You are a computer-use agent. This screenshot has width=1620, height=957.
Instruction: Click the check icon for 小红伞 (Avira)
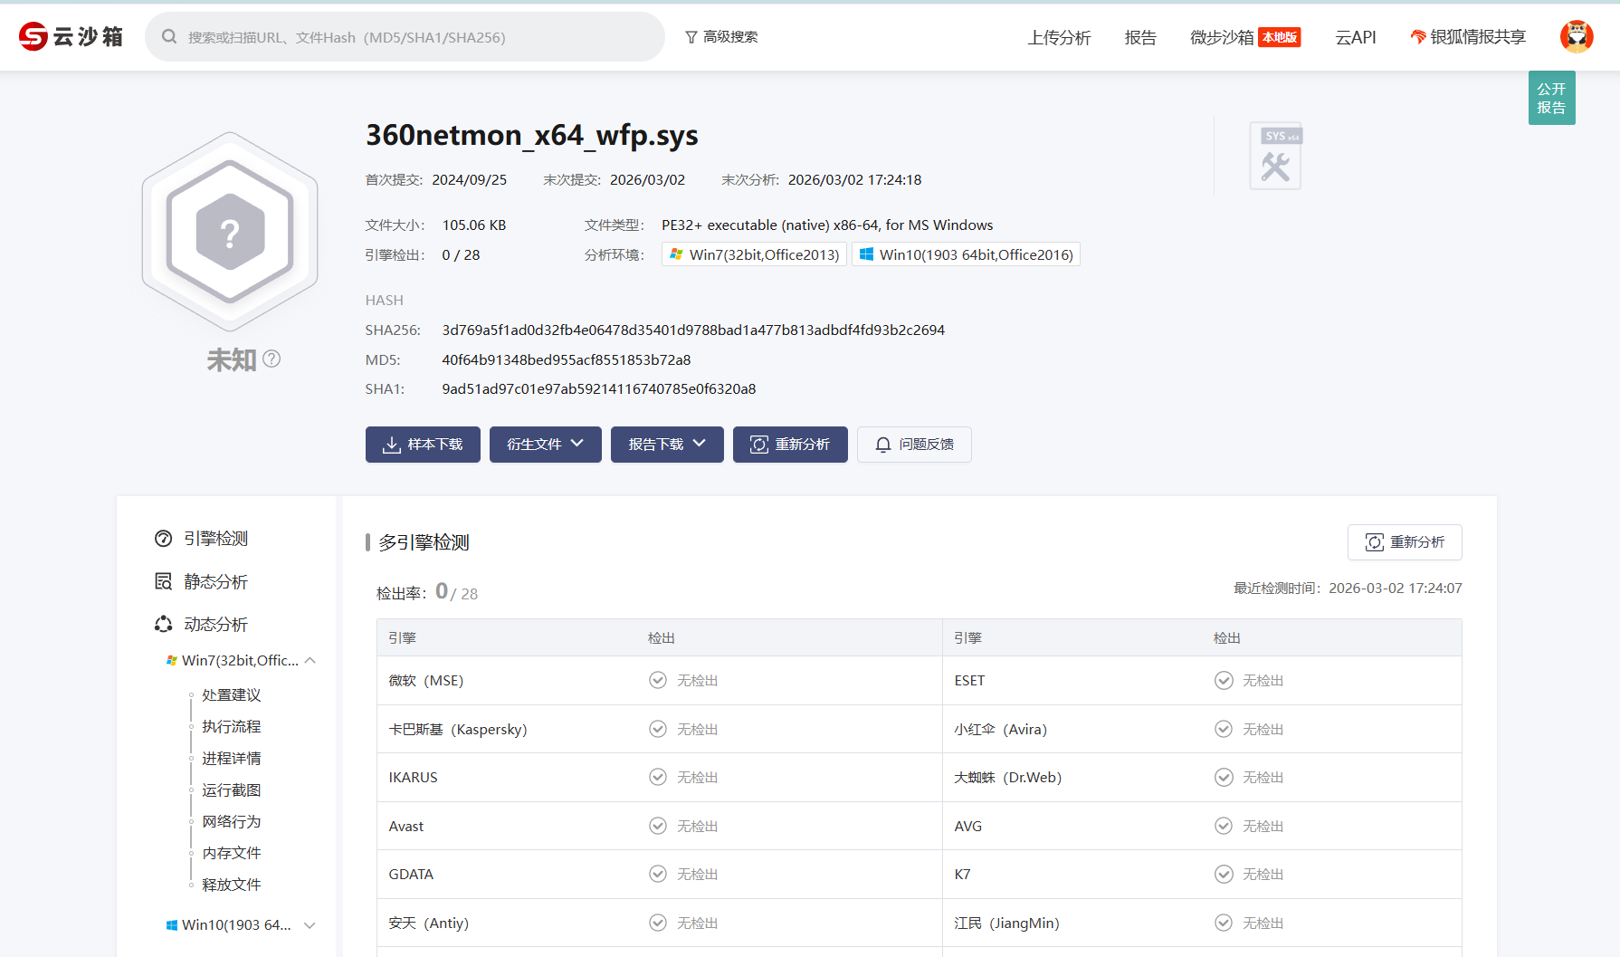[1224, 729]
